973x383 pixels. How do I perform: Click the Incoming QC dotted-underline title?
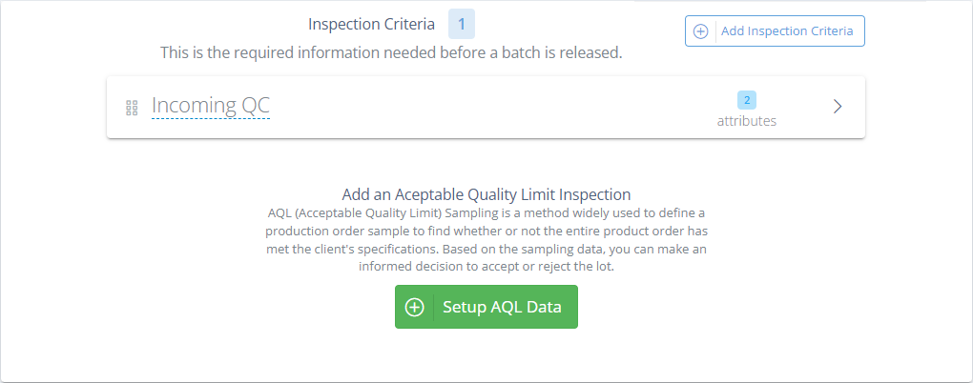coord(211,106)
